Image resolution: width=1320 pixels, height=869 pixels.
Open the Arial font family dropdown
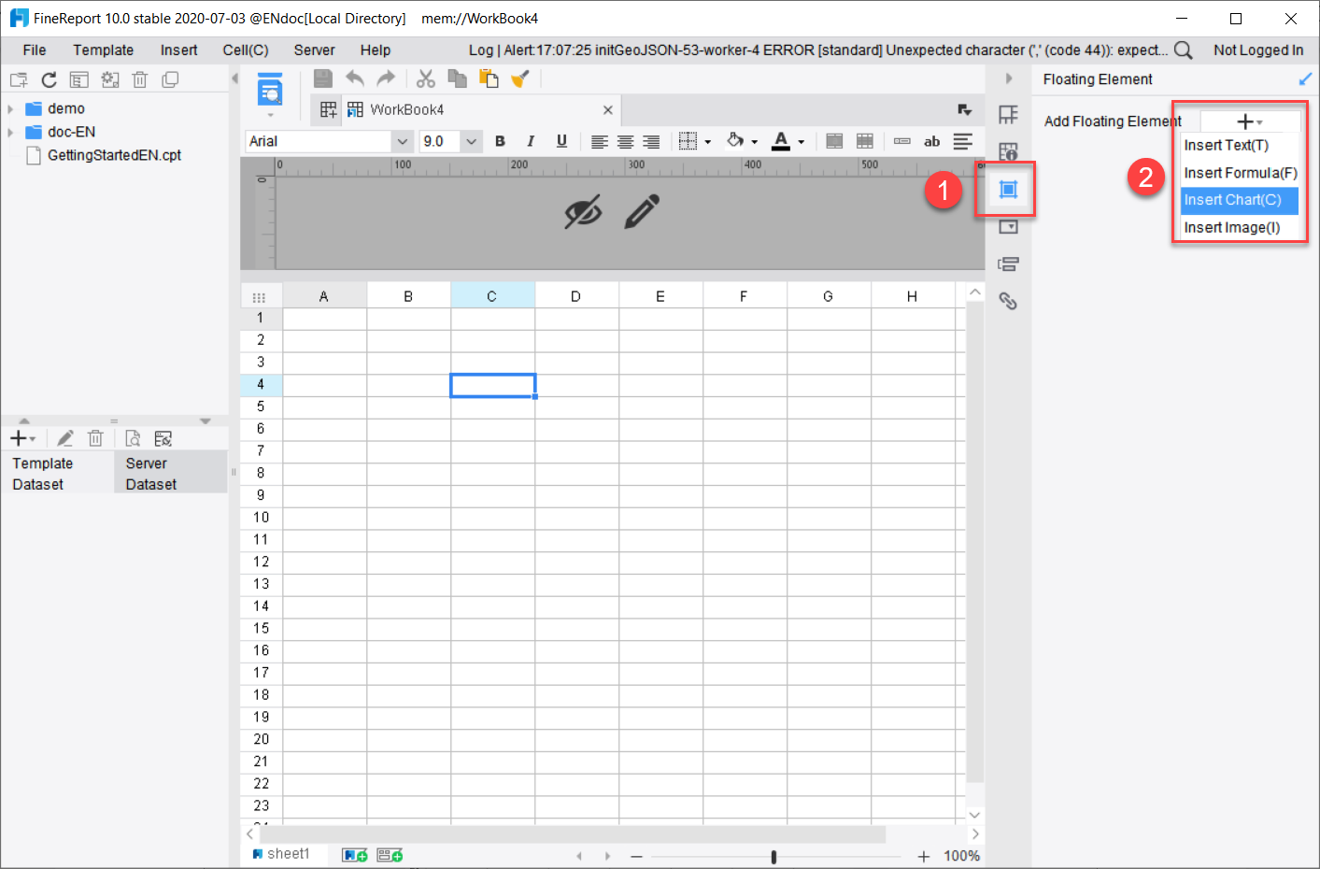click(x=403, y=141)
